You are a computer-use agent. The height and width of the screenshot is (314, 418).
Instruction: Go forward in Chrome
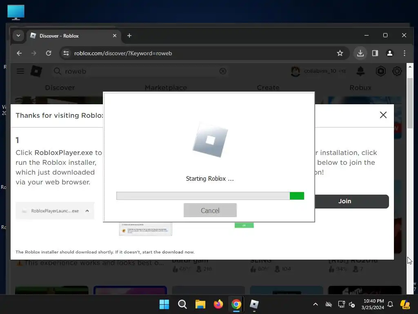33,53
